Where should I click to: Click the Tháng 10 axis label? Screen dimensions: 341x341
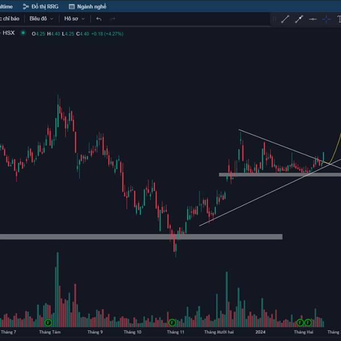click(x=132, y=332)
